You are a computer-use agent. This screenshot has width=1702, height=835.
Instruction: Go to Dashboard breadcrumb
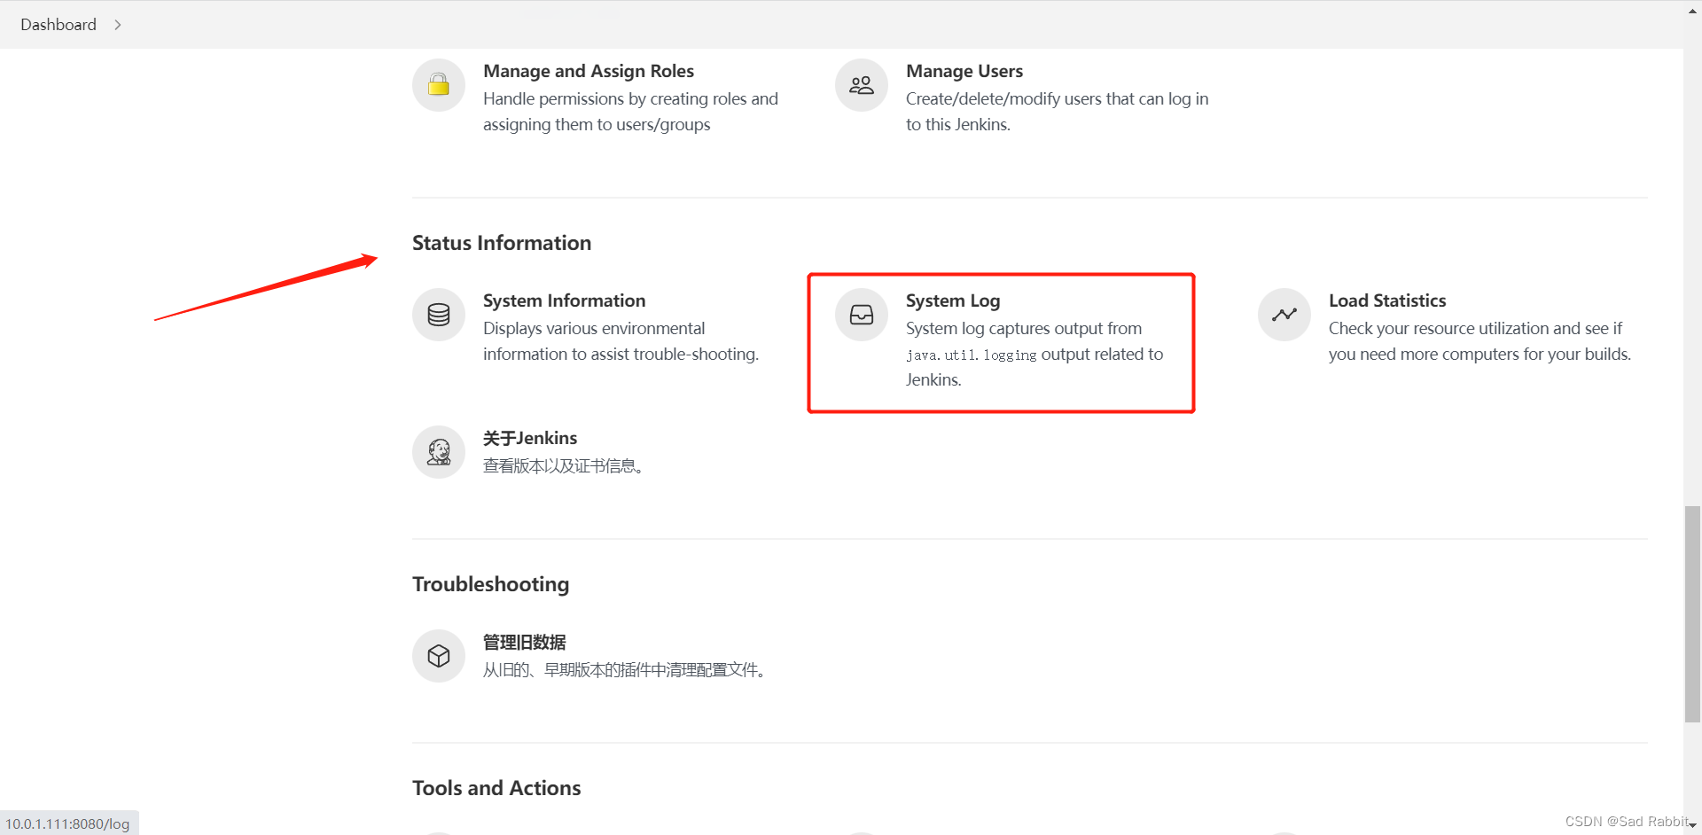pos(59,25)
